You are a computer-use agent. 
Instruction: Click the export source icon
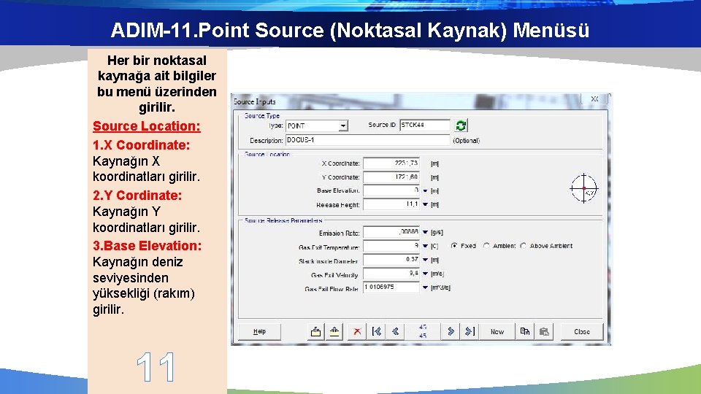click(x=334, y=331)
